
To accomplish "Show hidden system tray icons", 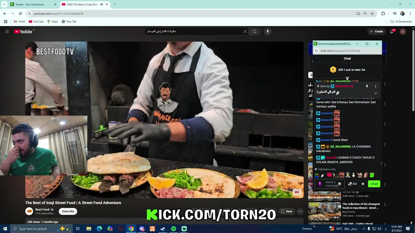I will (x=363, y=229).
